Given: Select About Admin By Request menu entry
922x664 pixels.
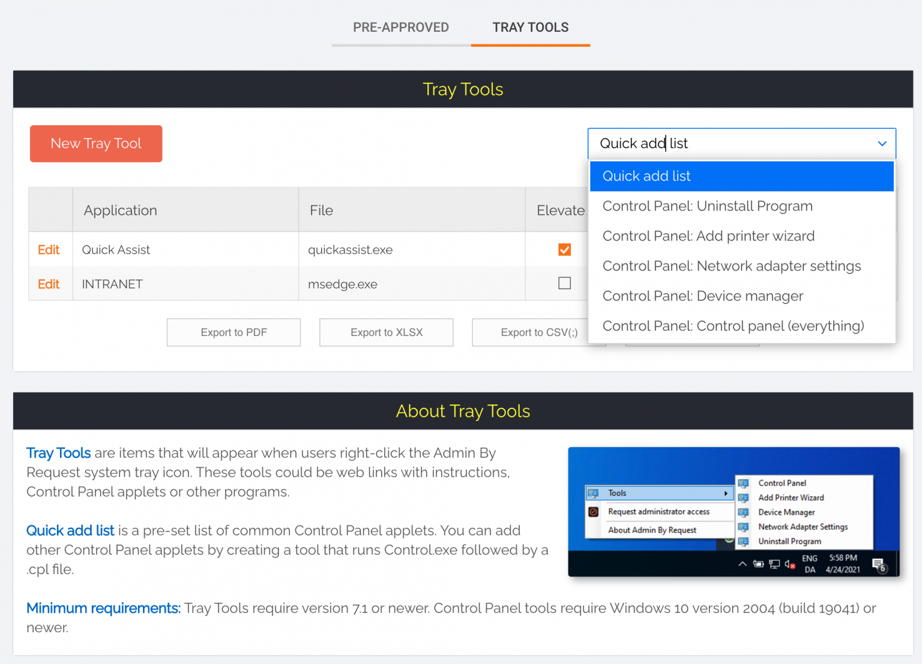Looking at the screenshot, I should click(x=652, y=530).
